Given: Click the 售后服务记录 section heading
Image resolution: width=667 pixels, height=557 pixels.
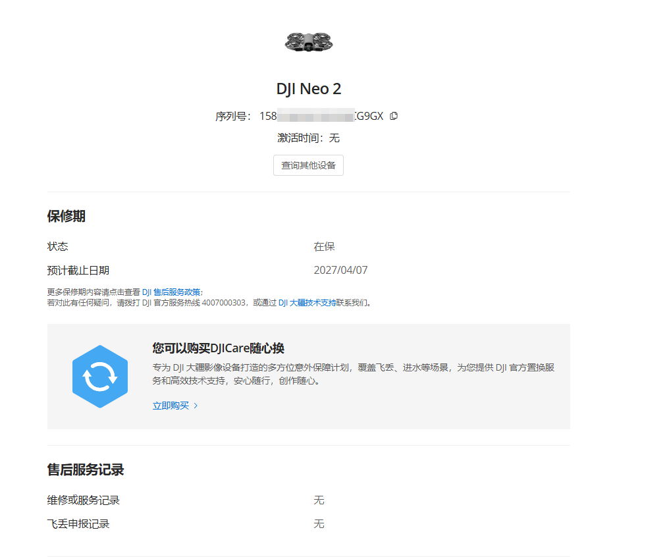Looking at the screenshot, I should pos(86,470).
